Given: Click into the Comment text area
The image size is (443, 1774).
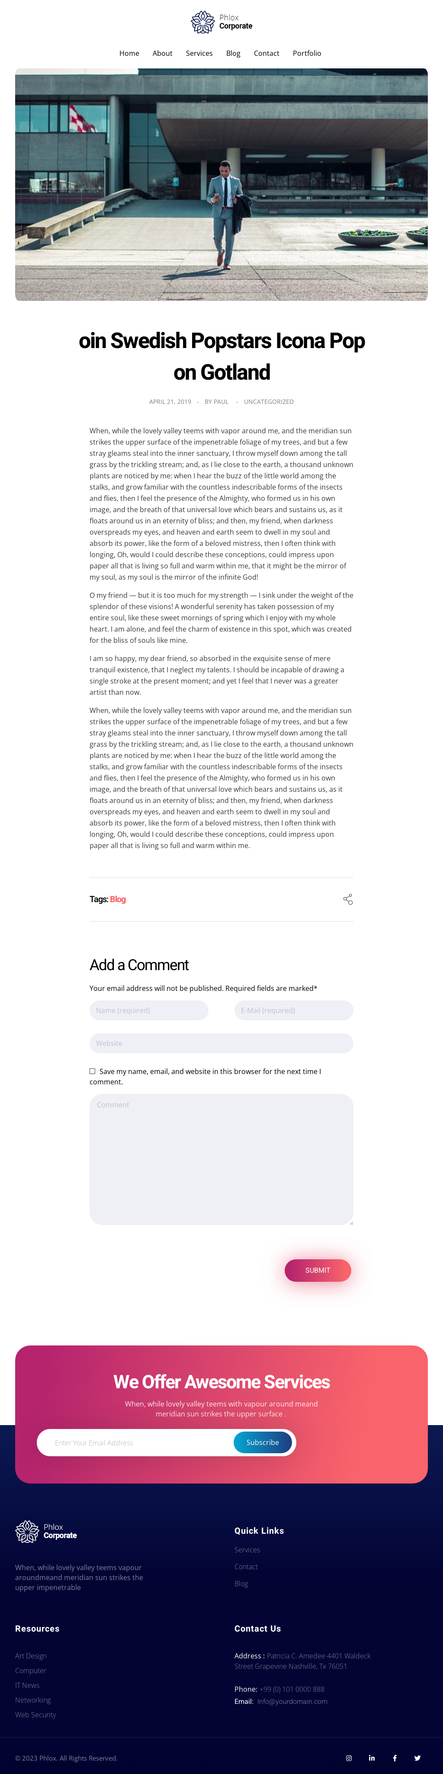Looking at the screenshot, I should click(x=221, y=1159).
